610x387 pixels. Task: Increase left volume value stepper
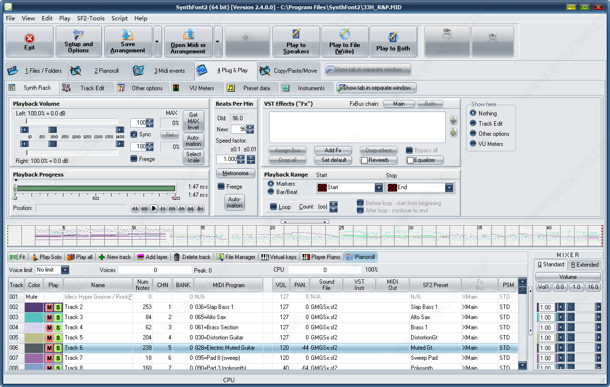click(150, 121)
